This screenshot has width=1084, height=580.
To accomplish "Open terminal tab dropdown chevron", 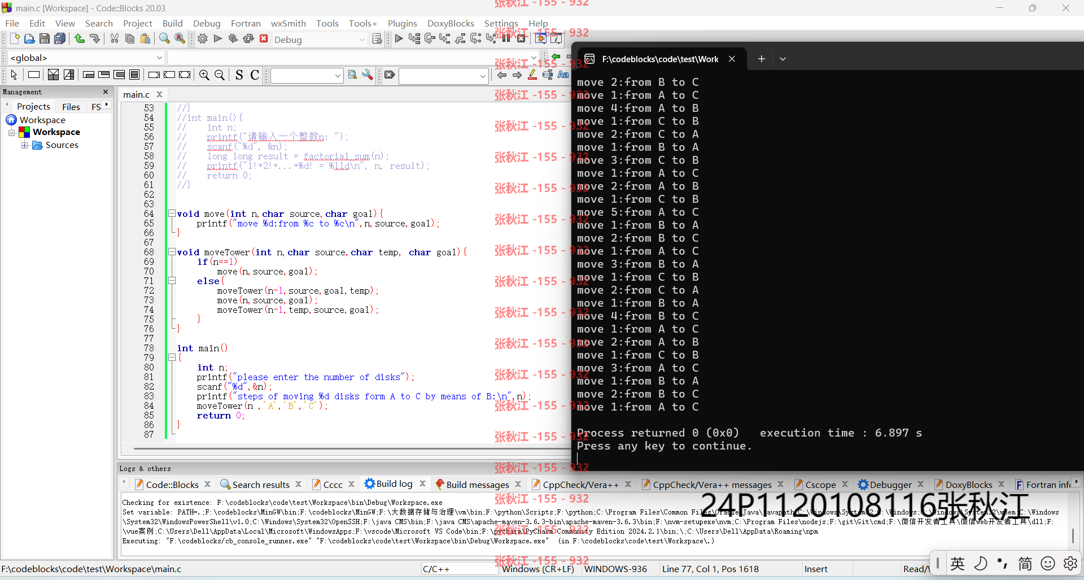I will tap(783, 59).
